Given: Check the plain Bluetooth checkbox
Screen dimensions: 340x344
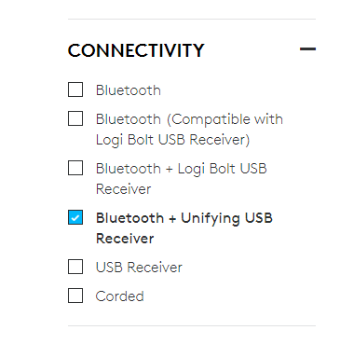Looking at the screenshot, I should pyautogui.click(x=75, y=89).
